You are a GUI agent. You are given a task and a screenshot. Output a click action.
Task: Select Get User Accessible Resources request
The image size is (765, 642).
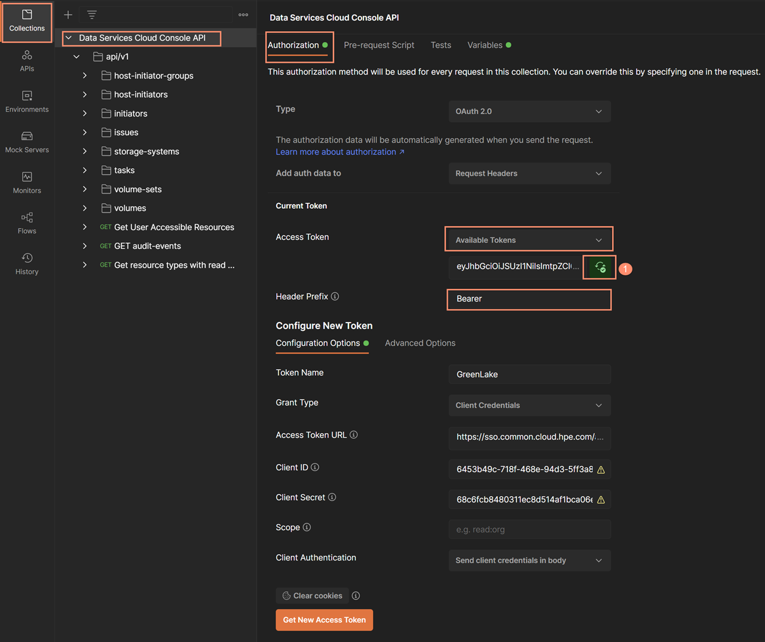[167, 227]
